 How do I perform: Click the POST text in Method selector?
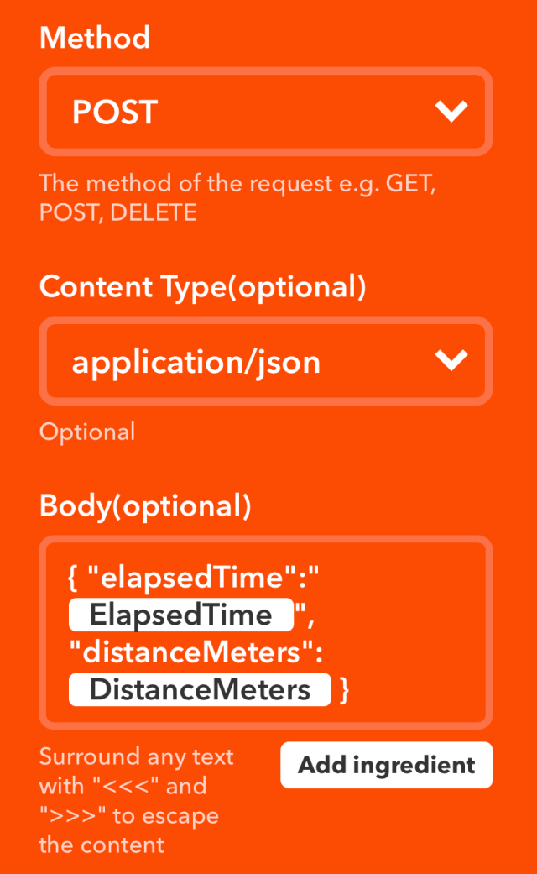pos(115,112)
